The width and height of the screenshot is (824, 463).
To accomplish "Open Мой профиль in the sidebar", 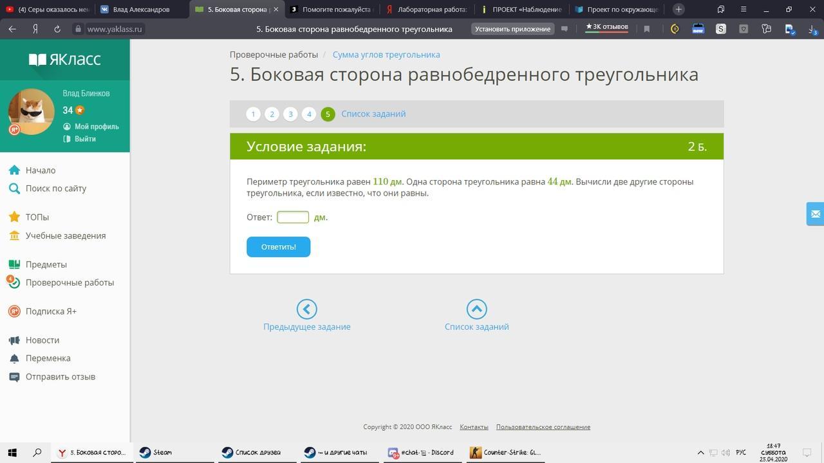I will tap(96, 127).
